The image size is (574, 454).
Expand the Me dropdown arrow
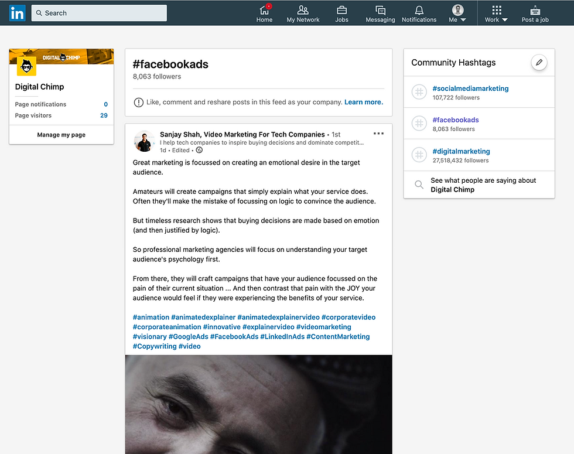pos(463,20)
